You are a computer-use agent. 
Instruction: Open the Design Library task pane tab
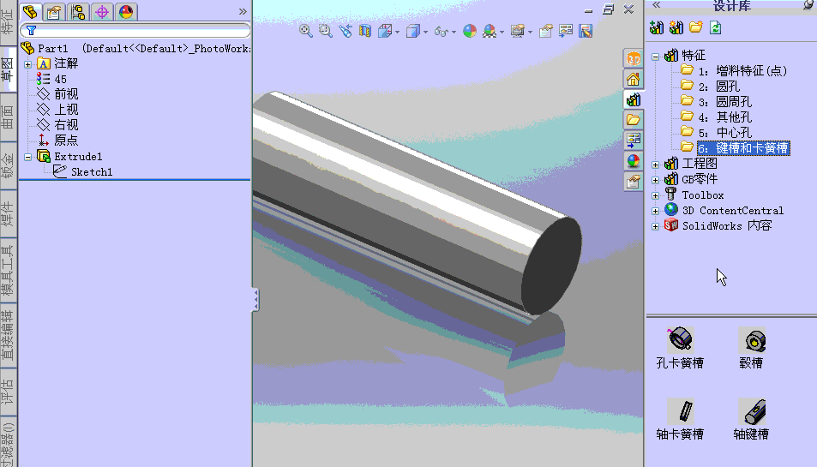point(633,99)
